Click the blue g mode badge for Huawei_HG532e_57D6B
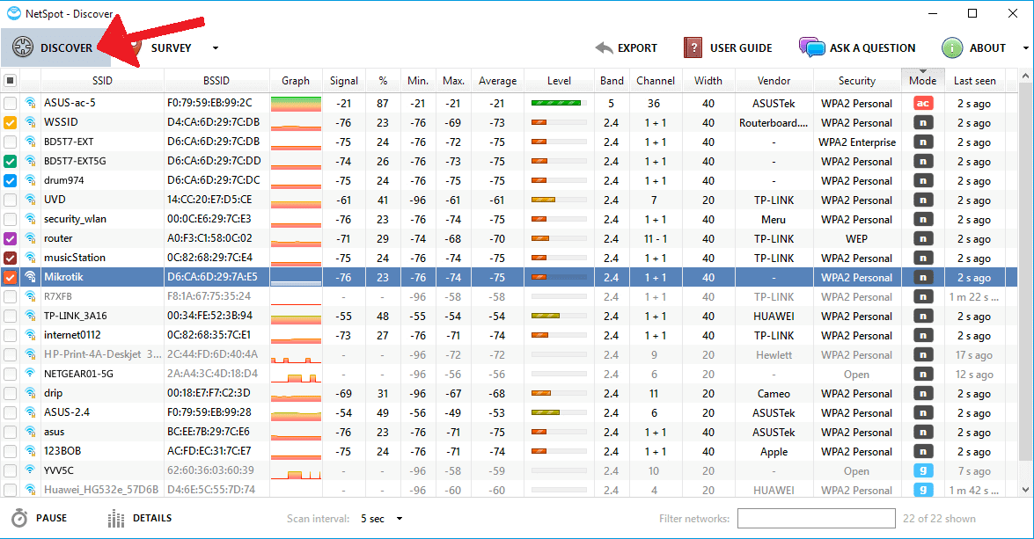 922,490
